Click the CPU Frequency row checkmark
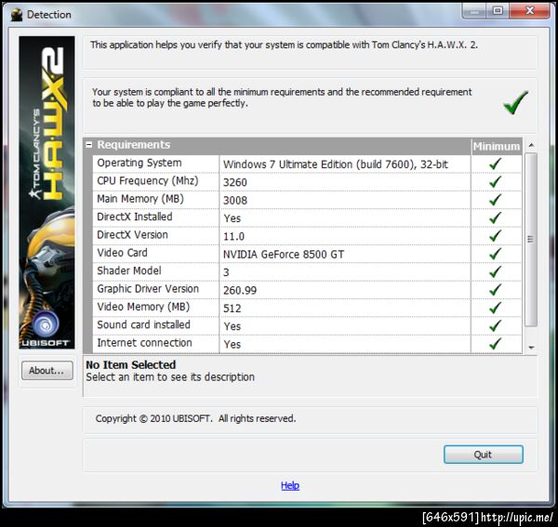The image size is (558, 527). point(495,182)
